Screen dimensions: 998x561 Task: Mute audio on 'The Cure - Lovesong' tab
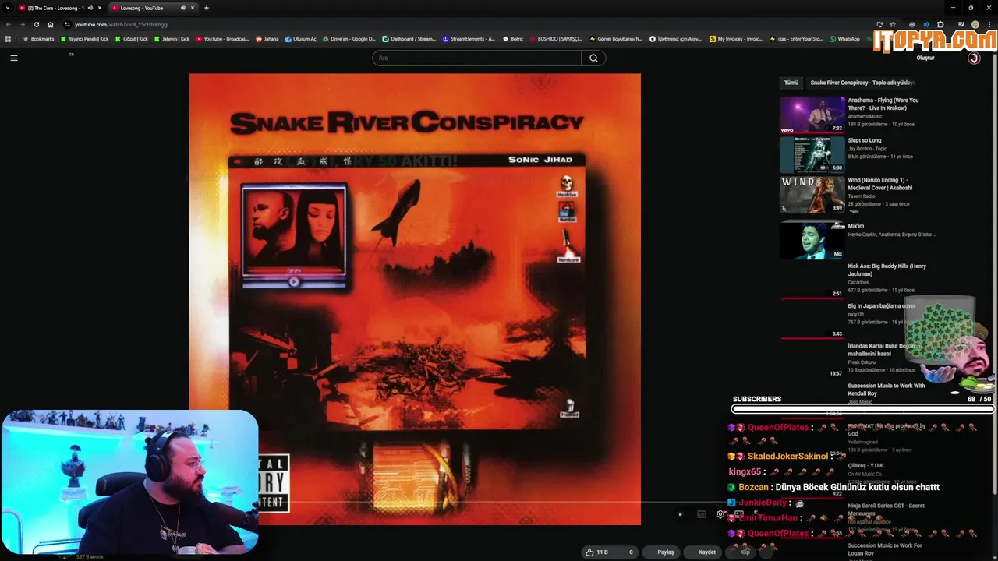[x=90, y=8]
